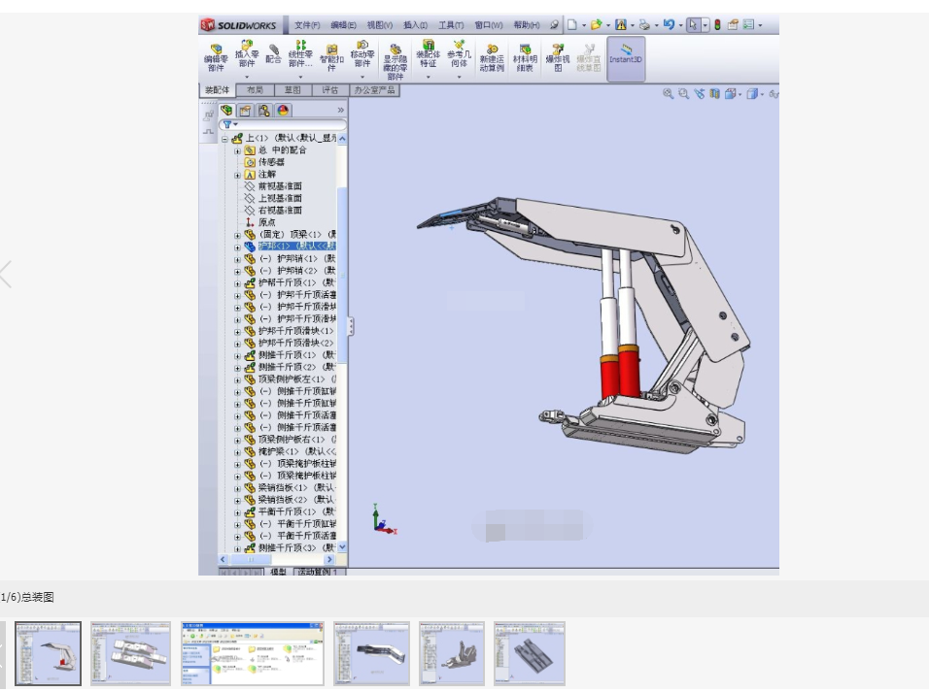Screen dimensions: 929x692
Task: Open the 编辑(E) menu
Action: coord(344,25)
